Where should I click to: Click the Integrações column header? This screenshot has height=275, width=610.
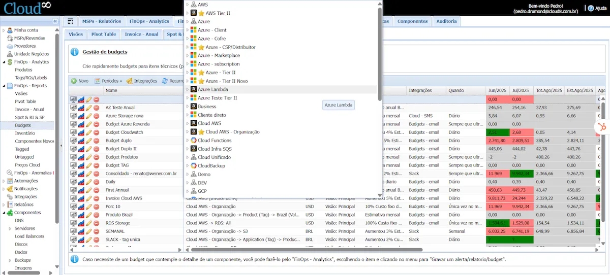click(426, 90)
